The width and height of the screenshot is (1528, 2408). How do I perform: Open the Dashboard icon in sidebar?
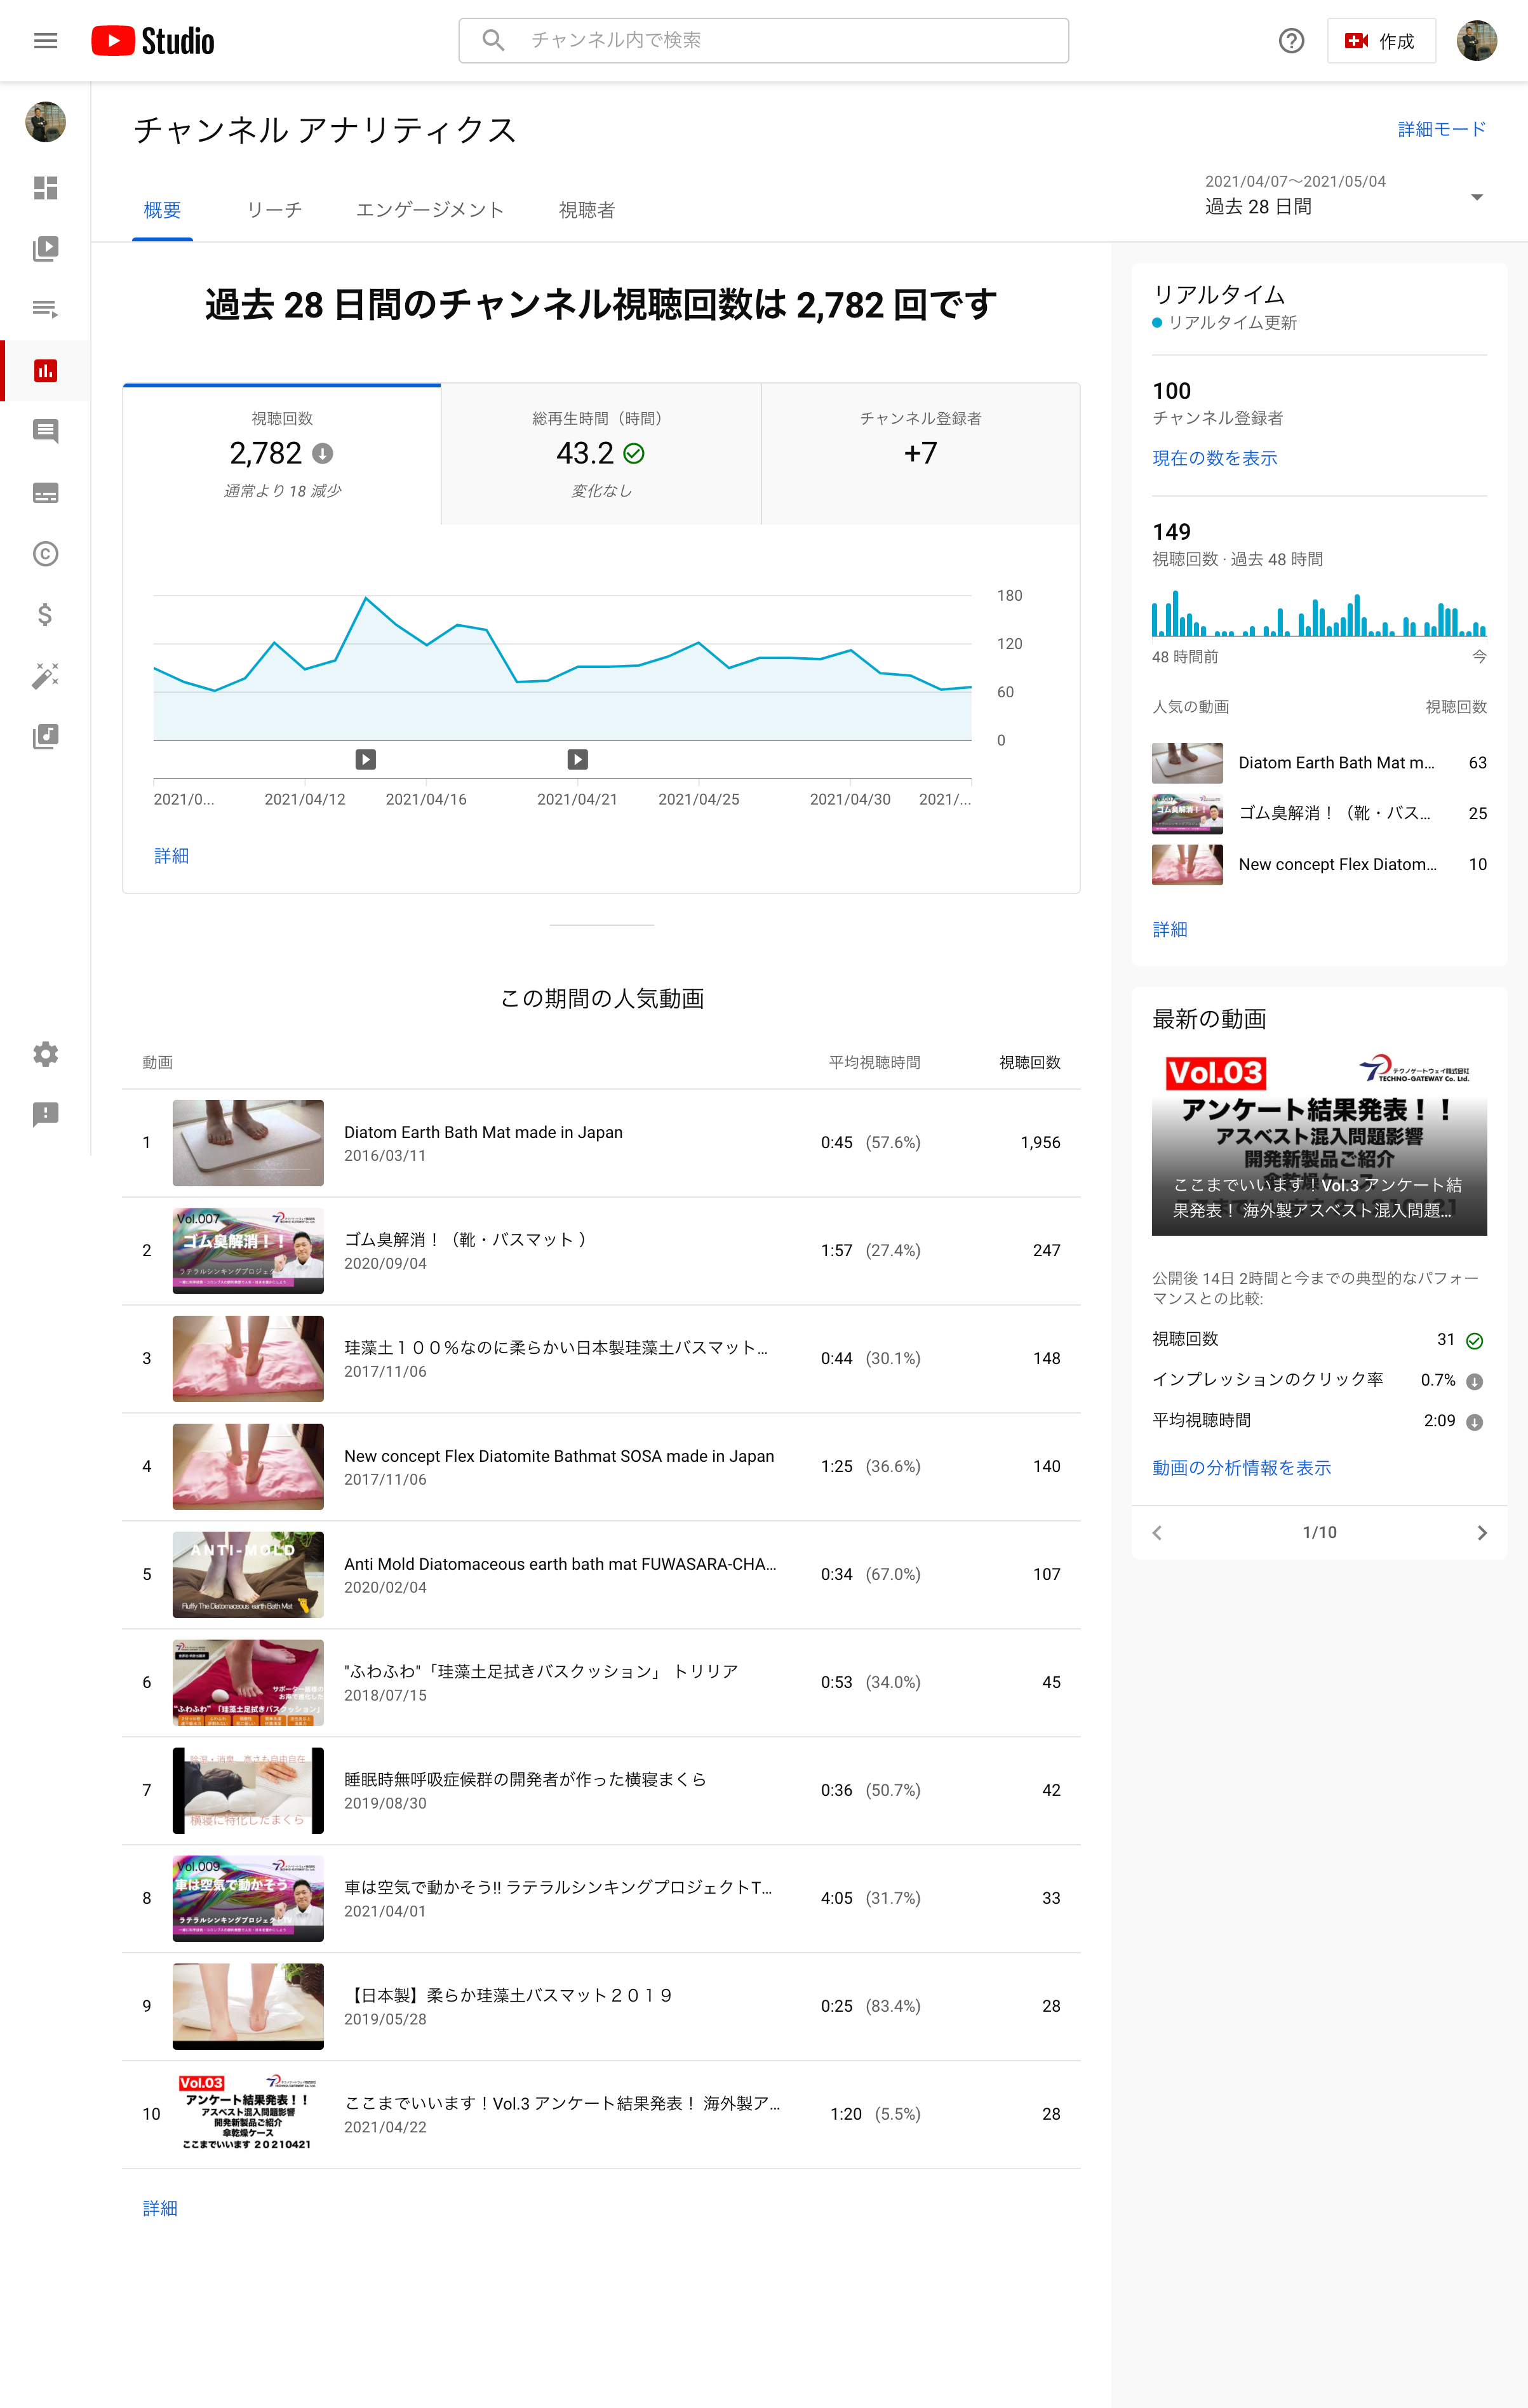pos(45,188)
